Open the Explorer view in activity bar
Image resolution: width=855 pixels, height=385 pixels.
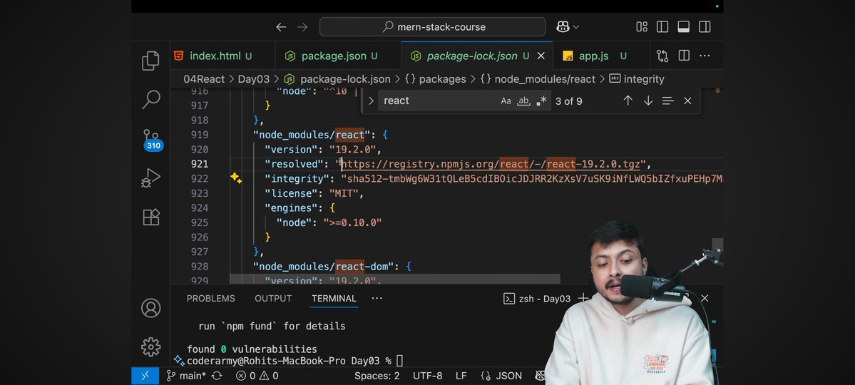point(150,61)
